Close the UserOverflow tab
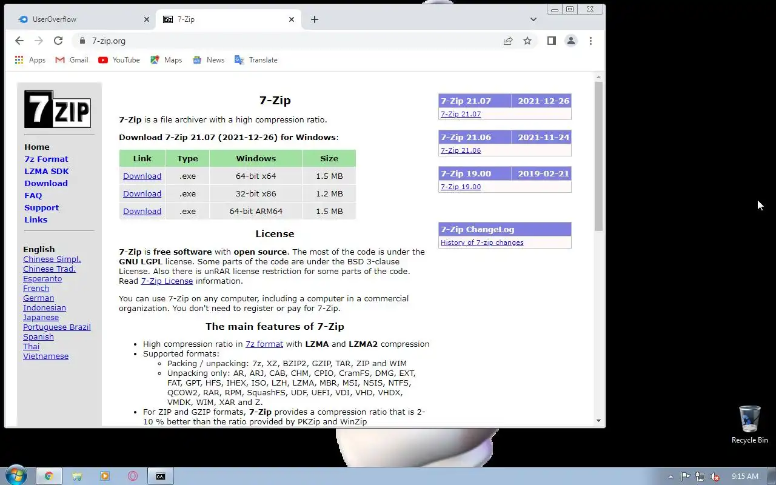Screen dimensions: 776x485 146,19
